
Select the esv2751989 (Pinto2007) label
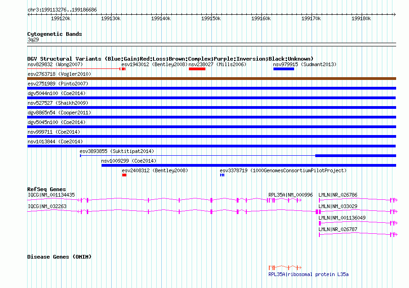[x=58, y=84]
